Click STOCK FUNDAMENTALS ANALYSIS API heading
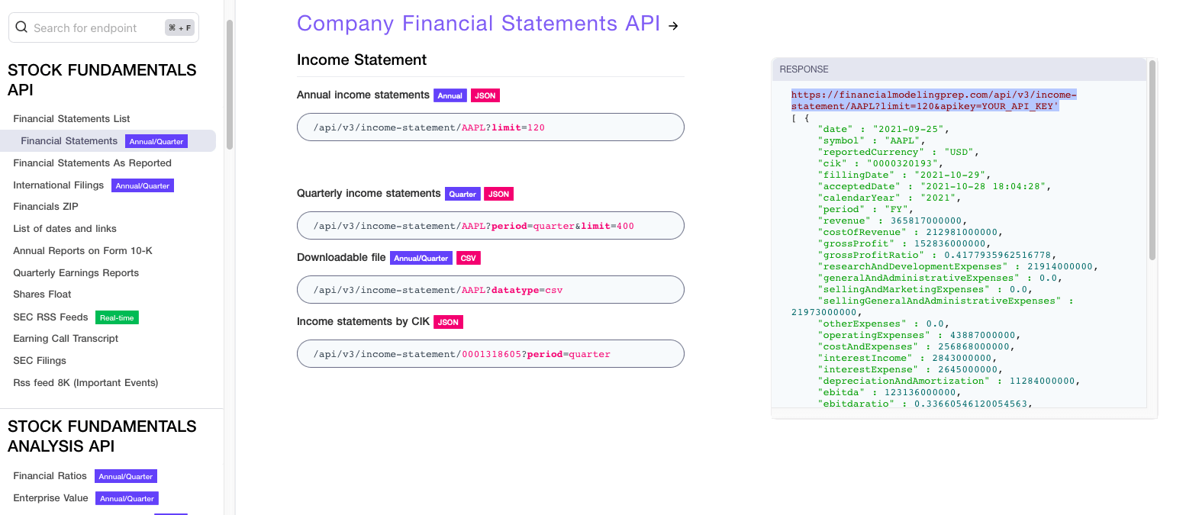Image resolution: width=1186 pixels, height=515 pixels. [102, 436]
